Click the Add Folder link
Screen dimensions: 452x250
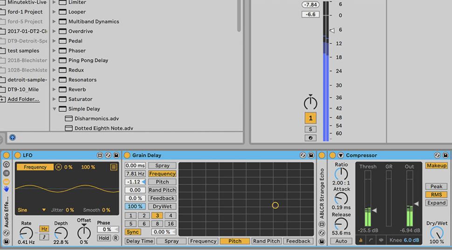tap(23, 99)
